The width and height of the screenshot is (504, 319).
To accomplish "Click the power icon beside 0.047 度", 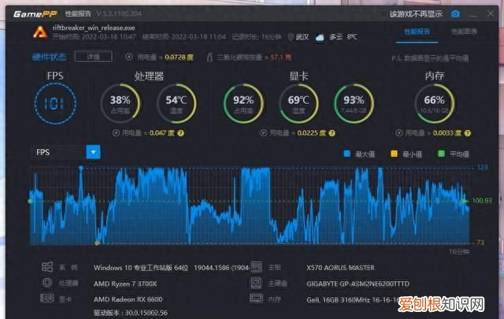I will click(x=116, y=133).
